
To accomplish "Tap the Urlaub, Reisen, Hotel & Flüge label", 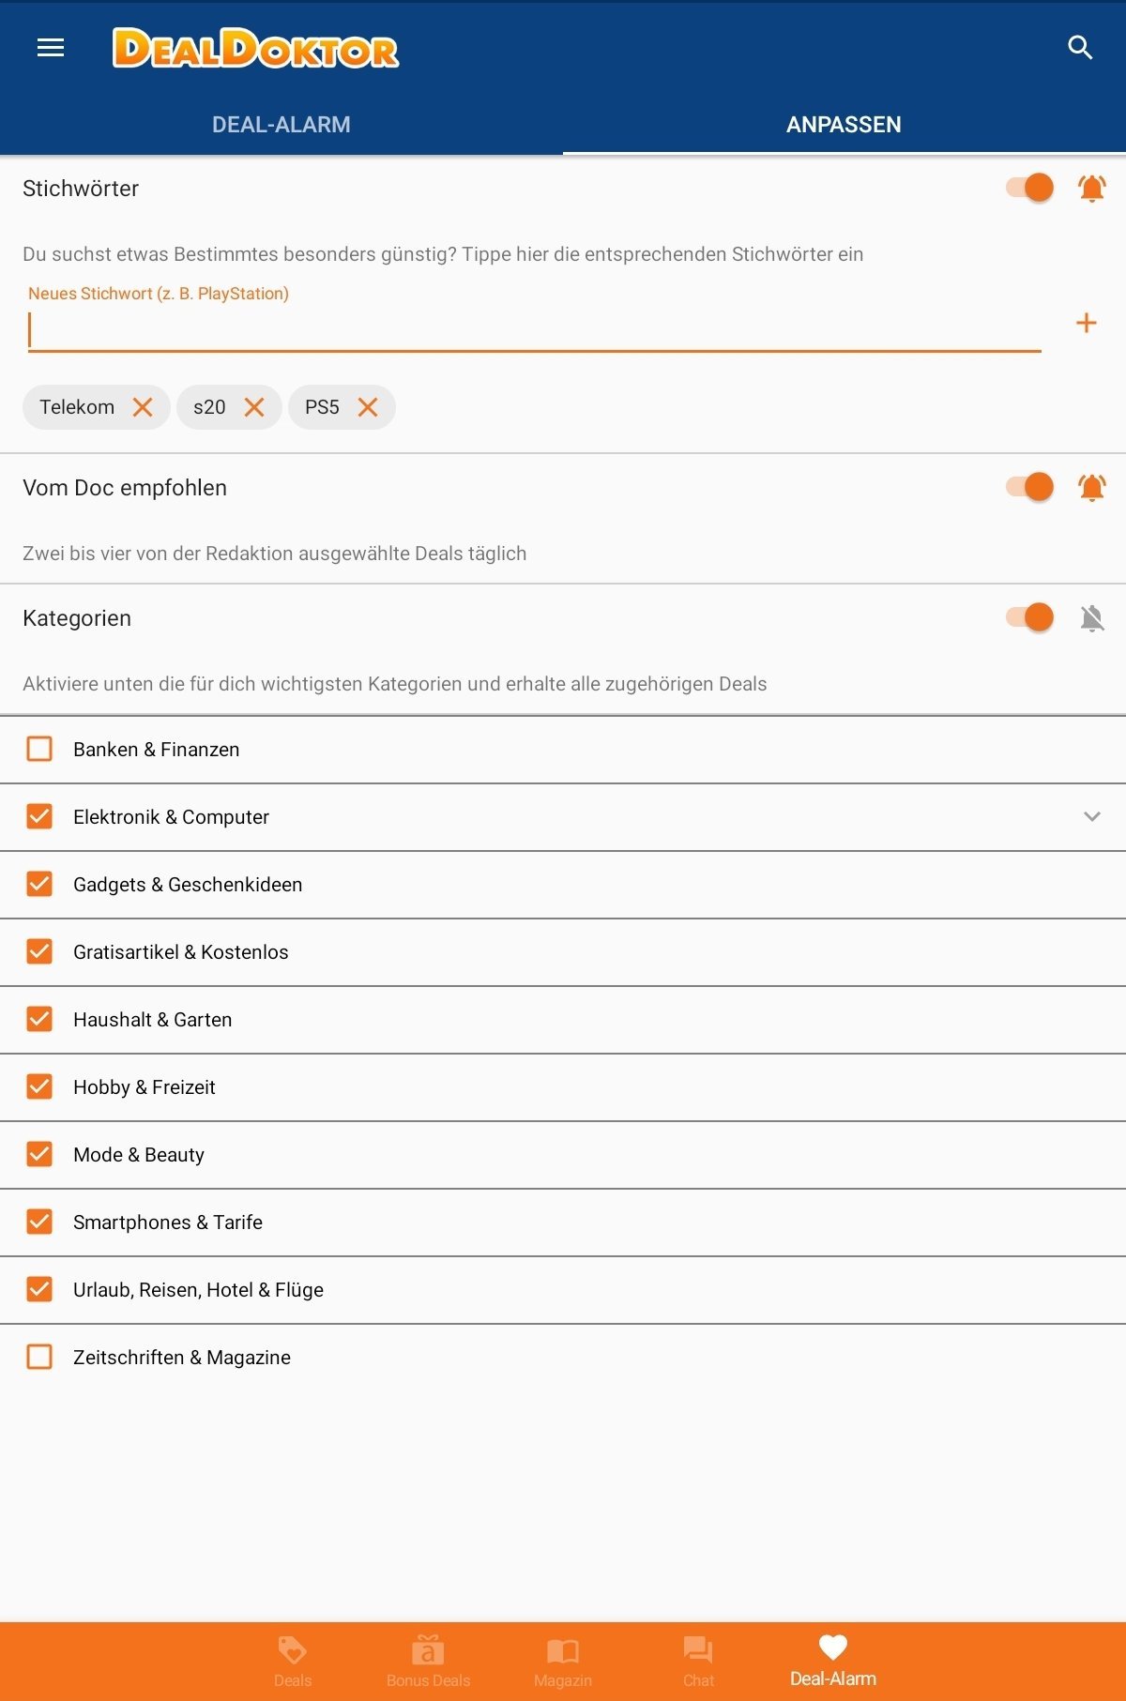I will pyautogui.click(x=198, y=1290).
